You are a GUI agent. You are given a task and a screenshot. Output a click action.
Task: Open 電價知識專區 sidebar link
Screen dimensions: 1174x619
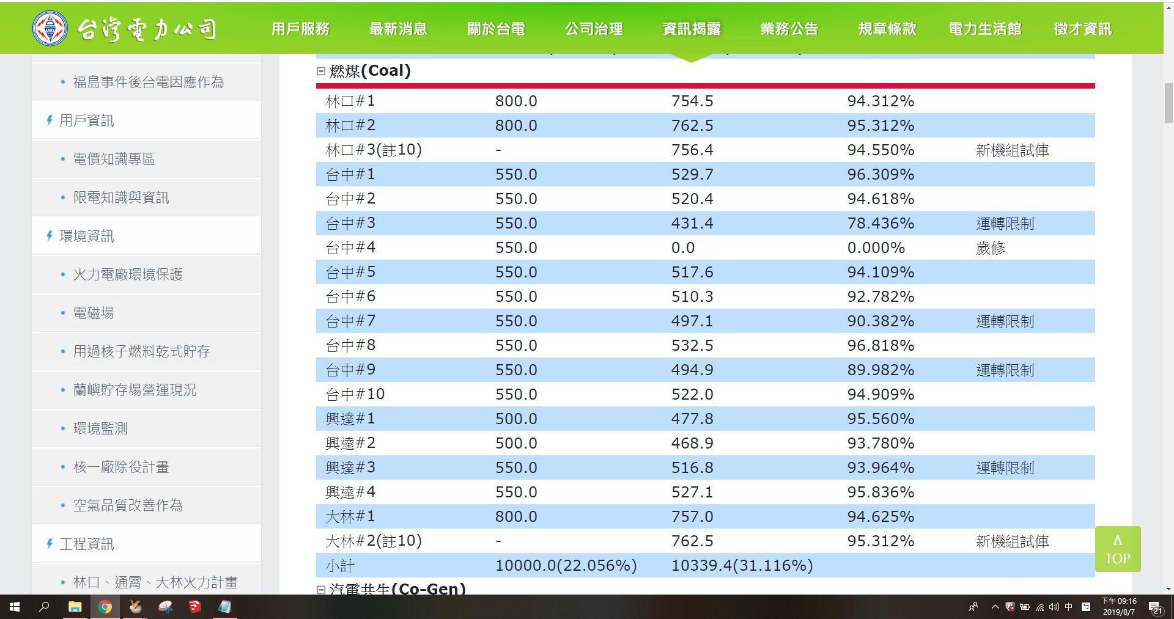[114, 159]
